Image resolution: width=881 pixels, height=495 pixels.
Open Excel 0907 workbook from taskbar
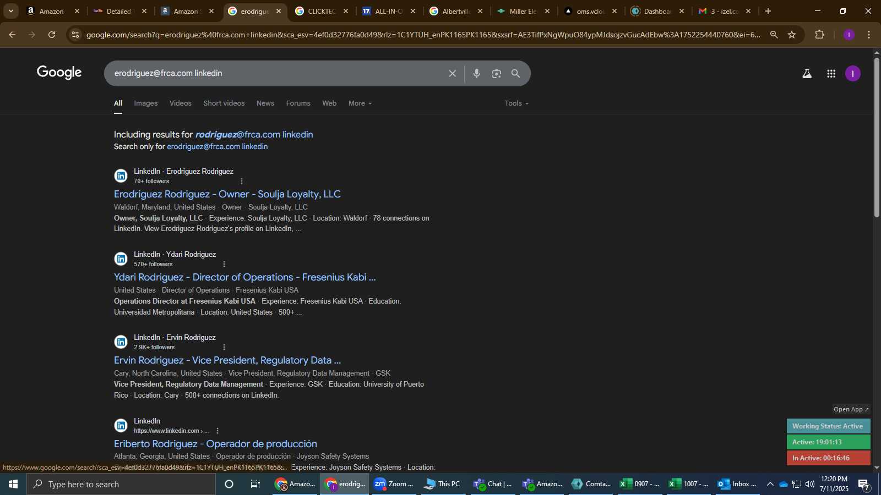tap(640, 484)
